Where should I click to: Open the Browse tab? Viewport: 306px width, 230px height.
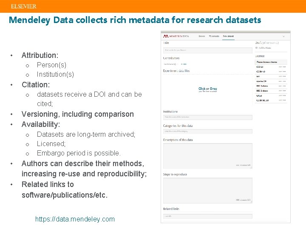201,36
